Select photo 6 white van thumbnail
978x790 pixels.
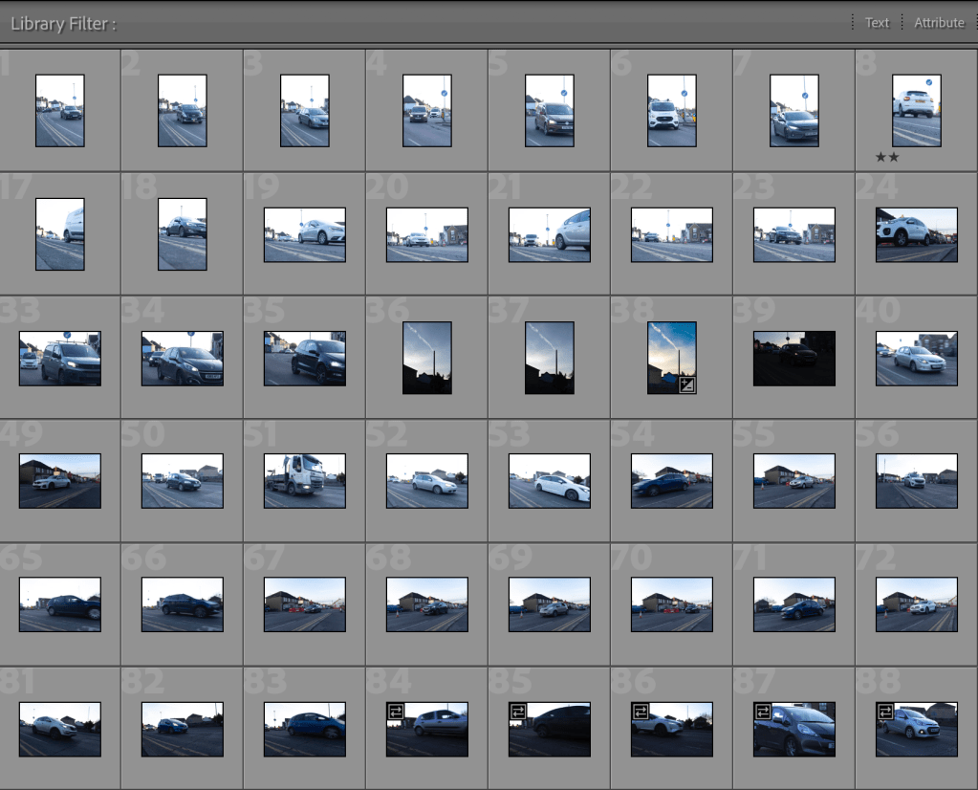672,111
